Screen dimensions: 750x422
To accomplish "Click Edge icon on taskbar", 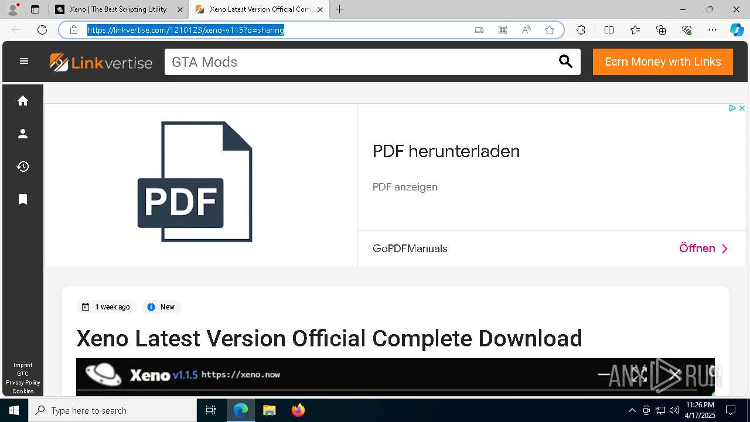I will click(x=241, y=410).
